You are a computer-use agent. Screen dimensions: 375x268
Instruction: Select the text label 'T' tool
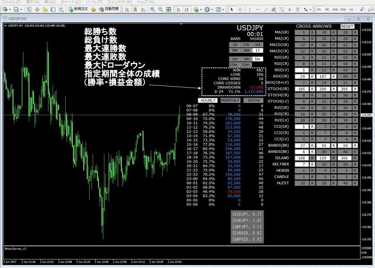pyautogui.click(x=298, y=9)
